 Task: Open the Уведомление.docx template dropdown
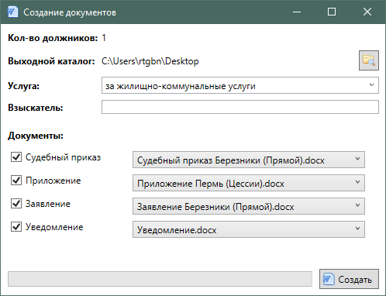click(x=249, y=229)
